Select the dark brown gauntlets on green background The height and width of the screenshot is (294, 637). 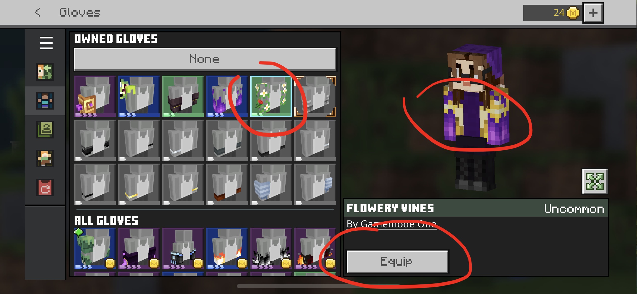[183, 96]
